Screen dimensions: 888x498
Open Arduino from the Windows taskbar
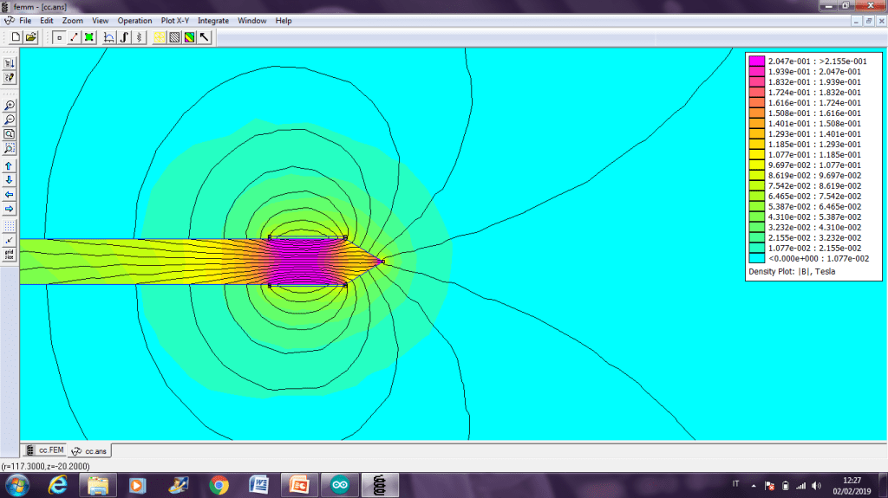tap(338, 484)
